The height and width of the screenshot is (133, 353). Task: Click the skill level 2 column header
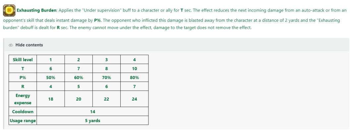[79, 60]
